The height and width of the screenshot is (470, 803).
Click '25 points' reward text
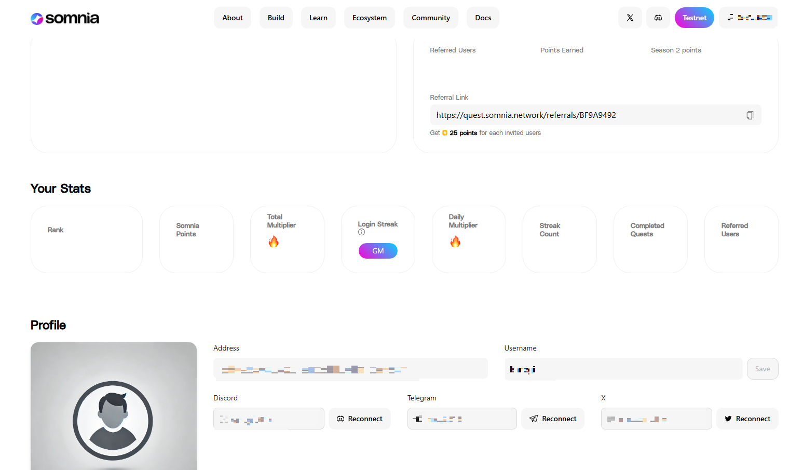(x=463, y=133)
